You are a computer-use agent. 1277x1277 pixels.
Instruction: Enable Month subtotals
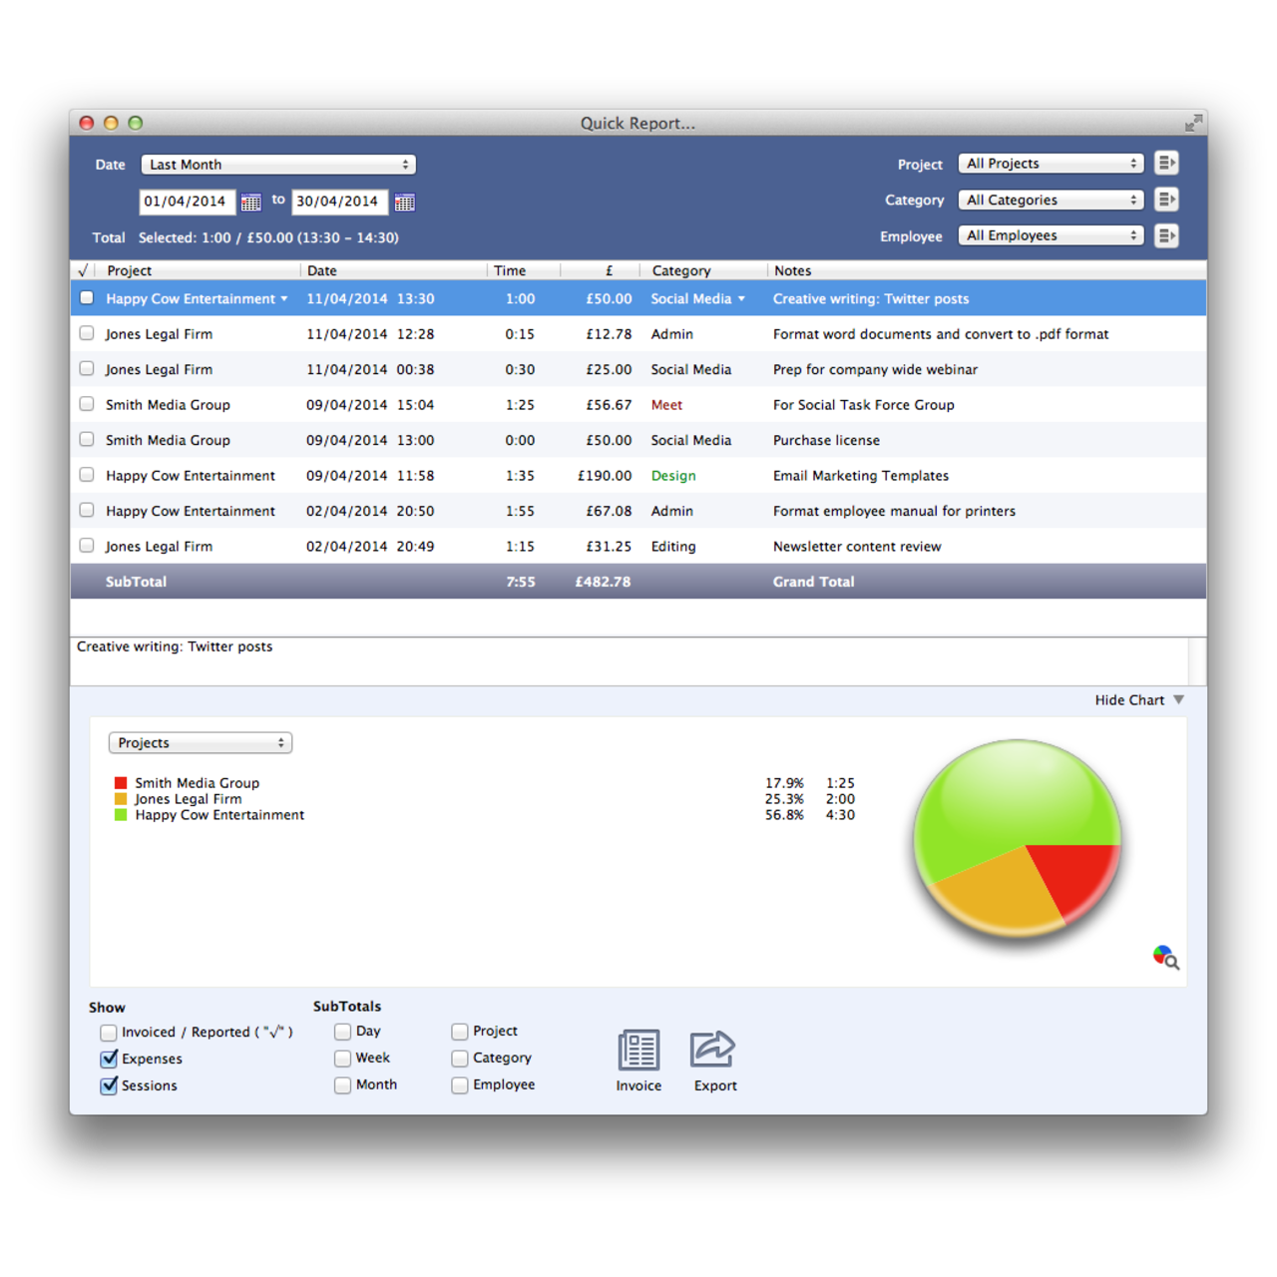pos(342,1085)
